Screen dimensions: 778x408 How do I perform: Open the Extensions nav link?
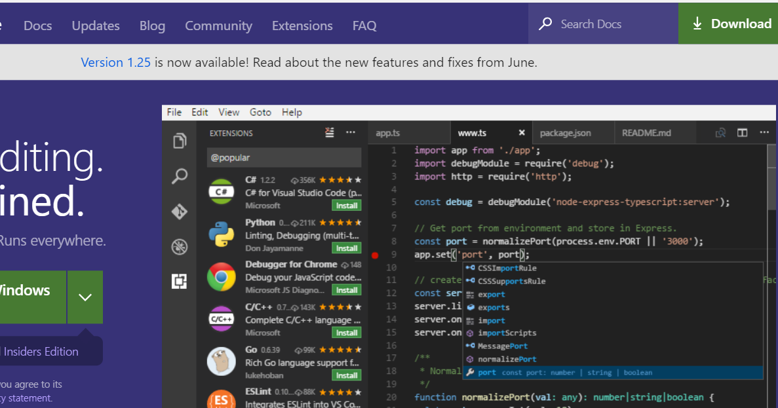tap(302, 26)
